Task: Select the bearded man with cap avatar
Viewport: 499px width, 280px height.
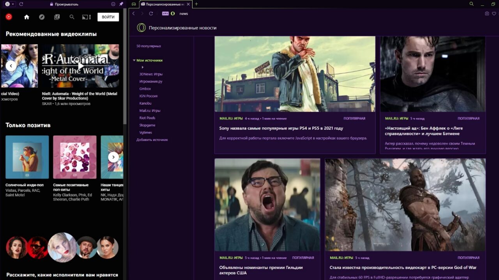Action: [87, 247]
